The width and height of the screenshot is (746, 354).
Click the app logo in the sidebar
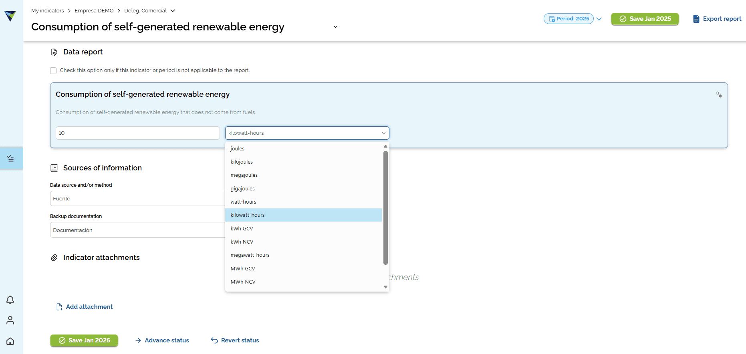[x=10, y=16]
